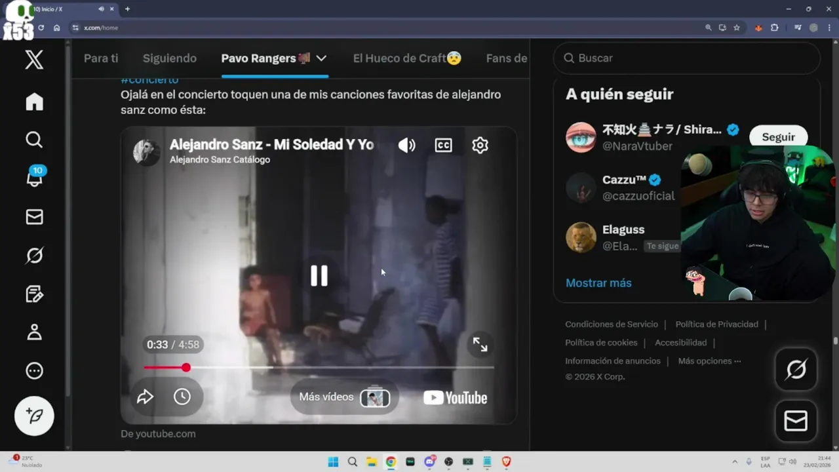Open Más vídeos suggestions button
Image resolution: width=839 pixels, height=472 pixels.
(345, 397)
